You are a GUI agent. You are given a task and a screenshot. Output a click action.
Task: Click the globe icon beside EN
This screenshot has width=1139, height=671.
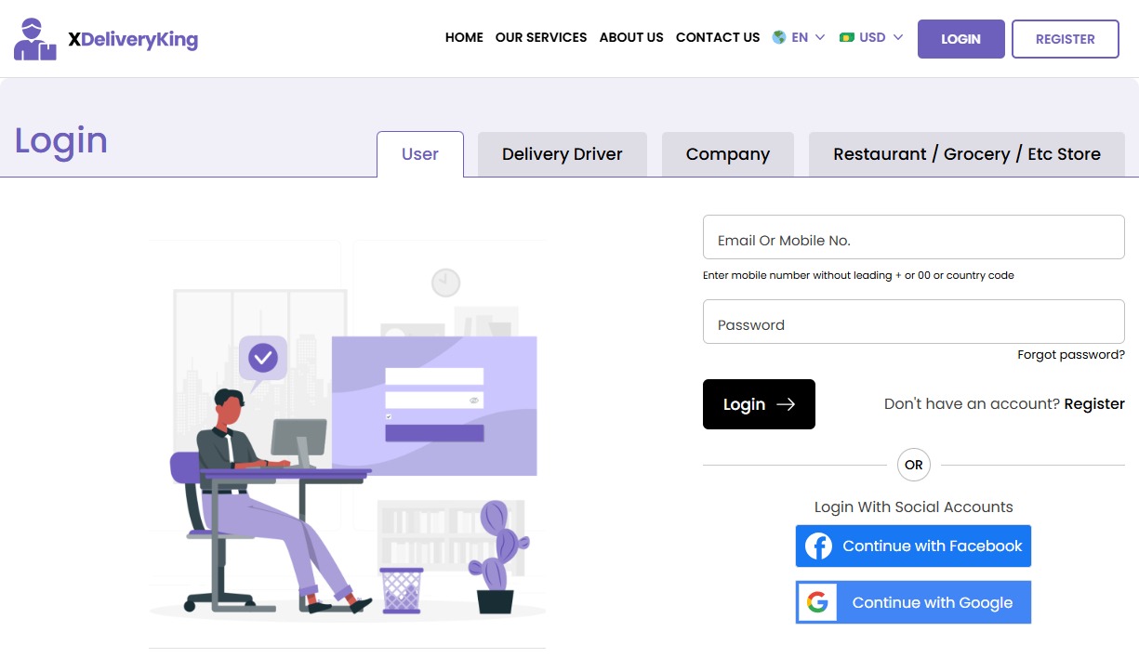(779, 38)
